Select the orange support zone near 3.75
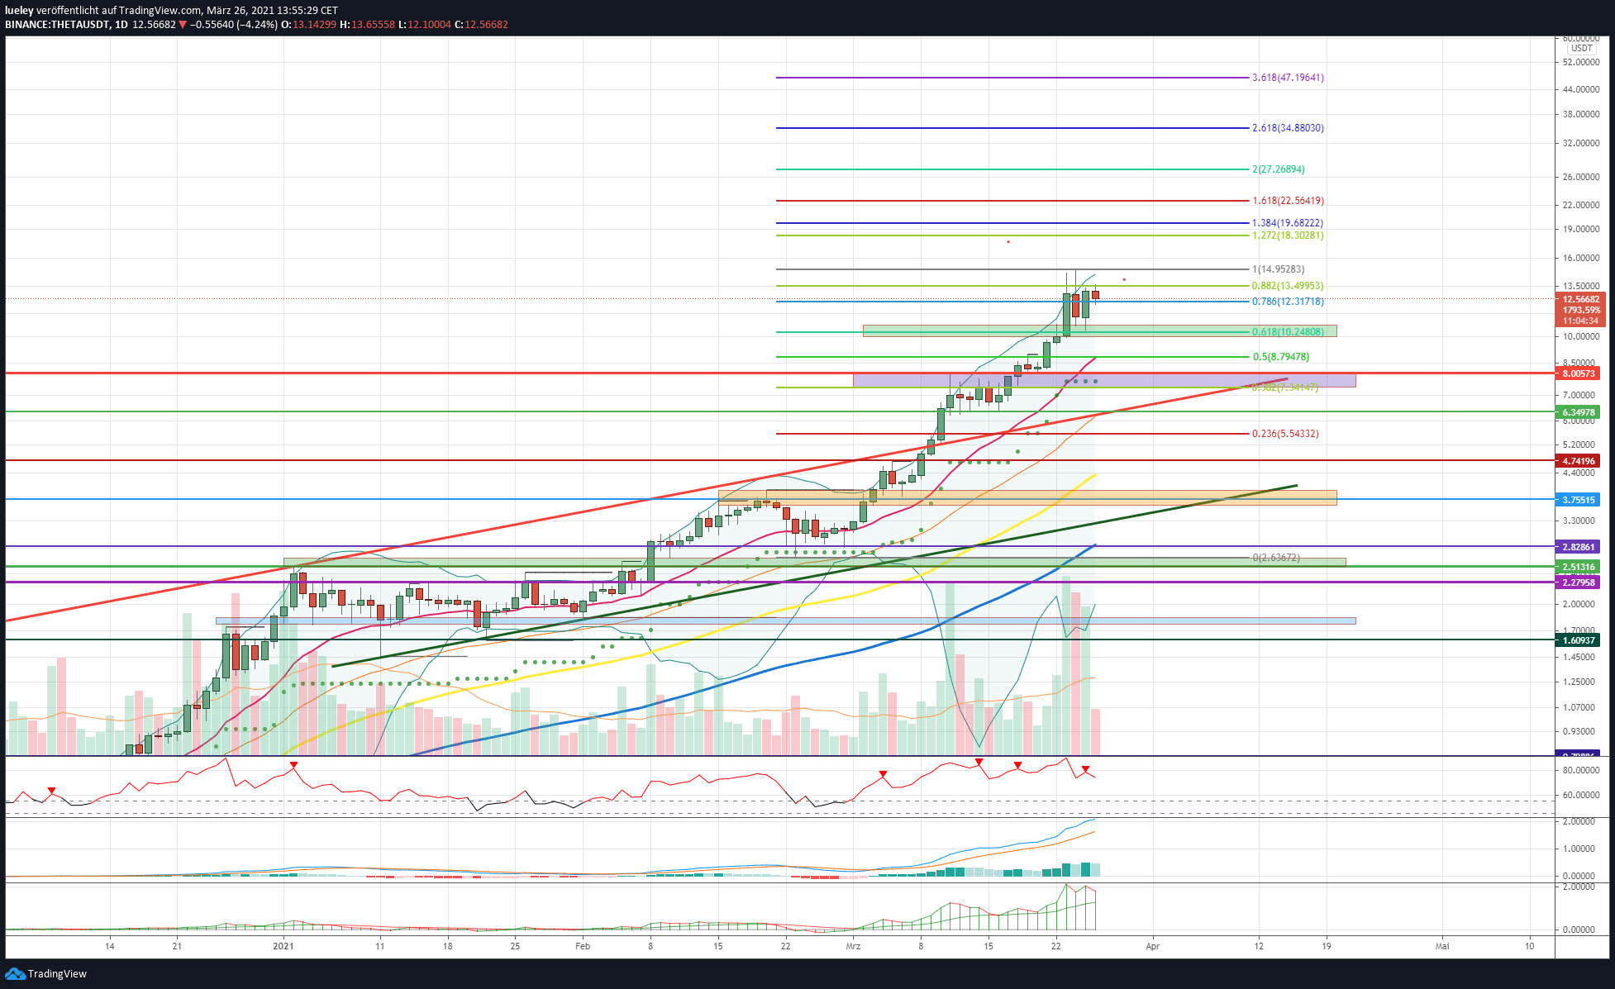This screenshot has width=1615, height=989. click(1027, 497)
